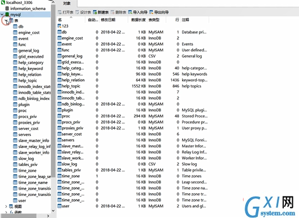Select ndb_binlog_index in the tree
Viewport: 299px width, 218px height.
tap(34, 98)
